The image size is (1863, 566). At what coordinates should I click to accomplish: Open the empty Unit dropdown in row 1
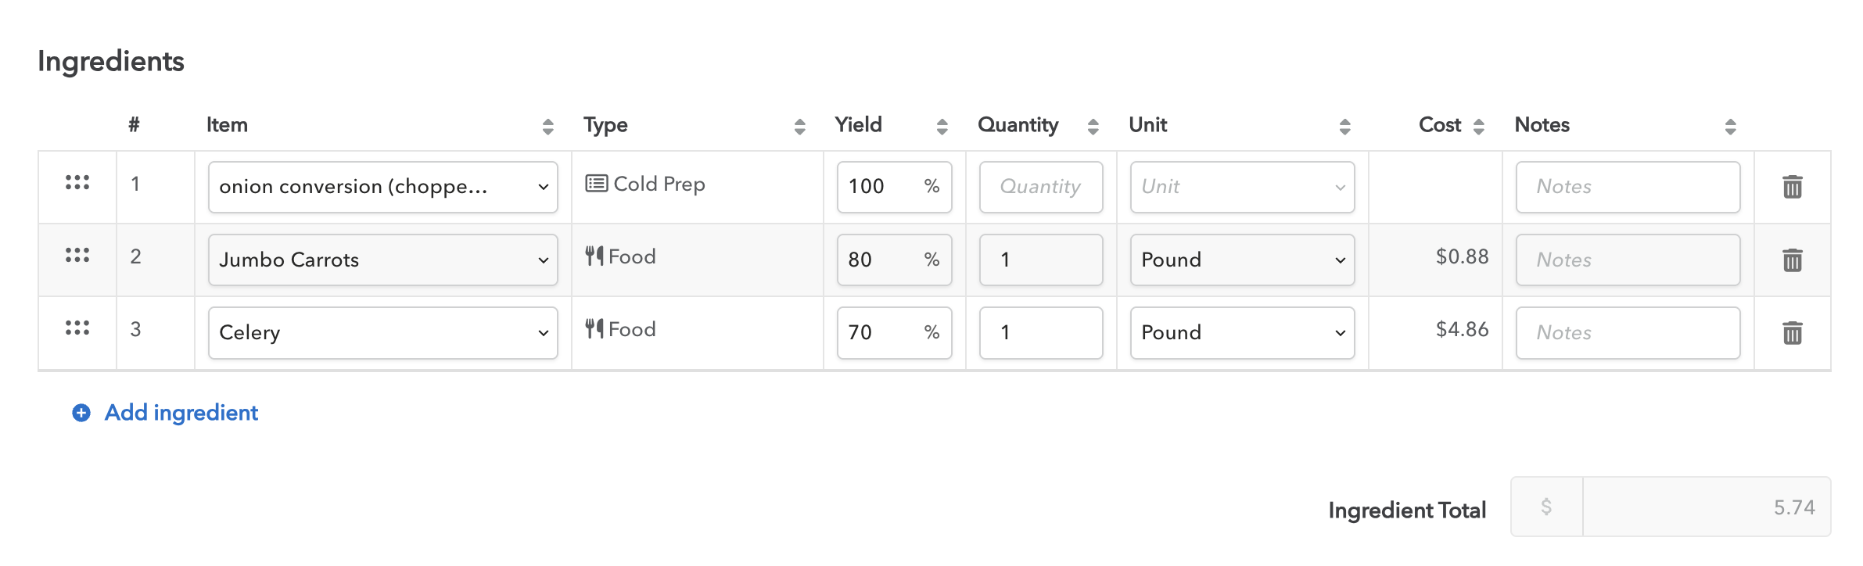pyautogui.click(x=1242, y=187)
